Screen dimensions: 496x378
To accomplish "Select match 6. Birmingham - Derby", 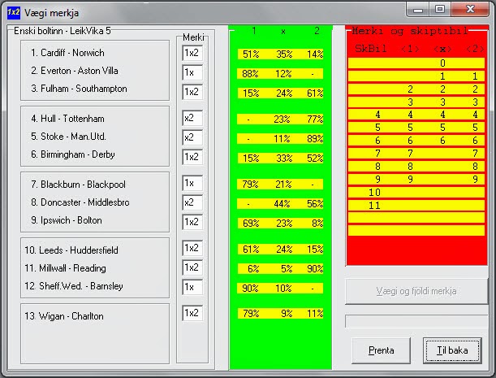I will pyautogui.click(x=73, y=154).
